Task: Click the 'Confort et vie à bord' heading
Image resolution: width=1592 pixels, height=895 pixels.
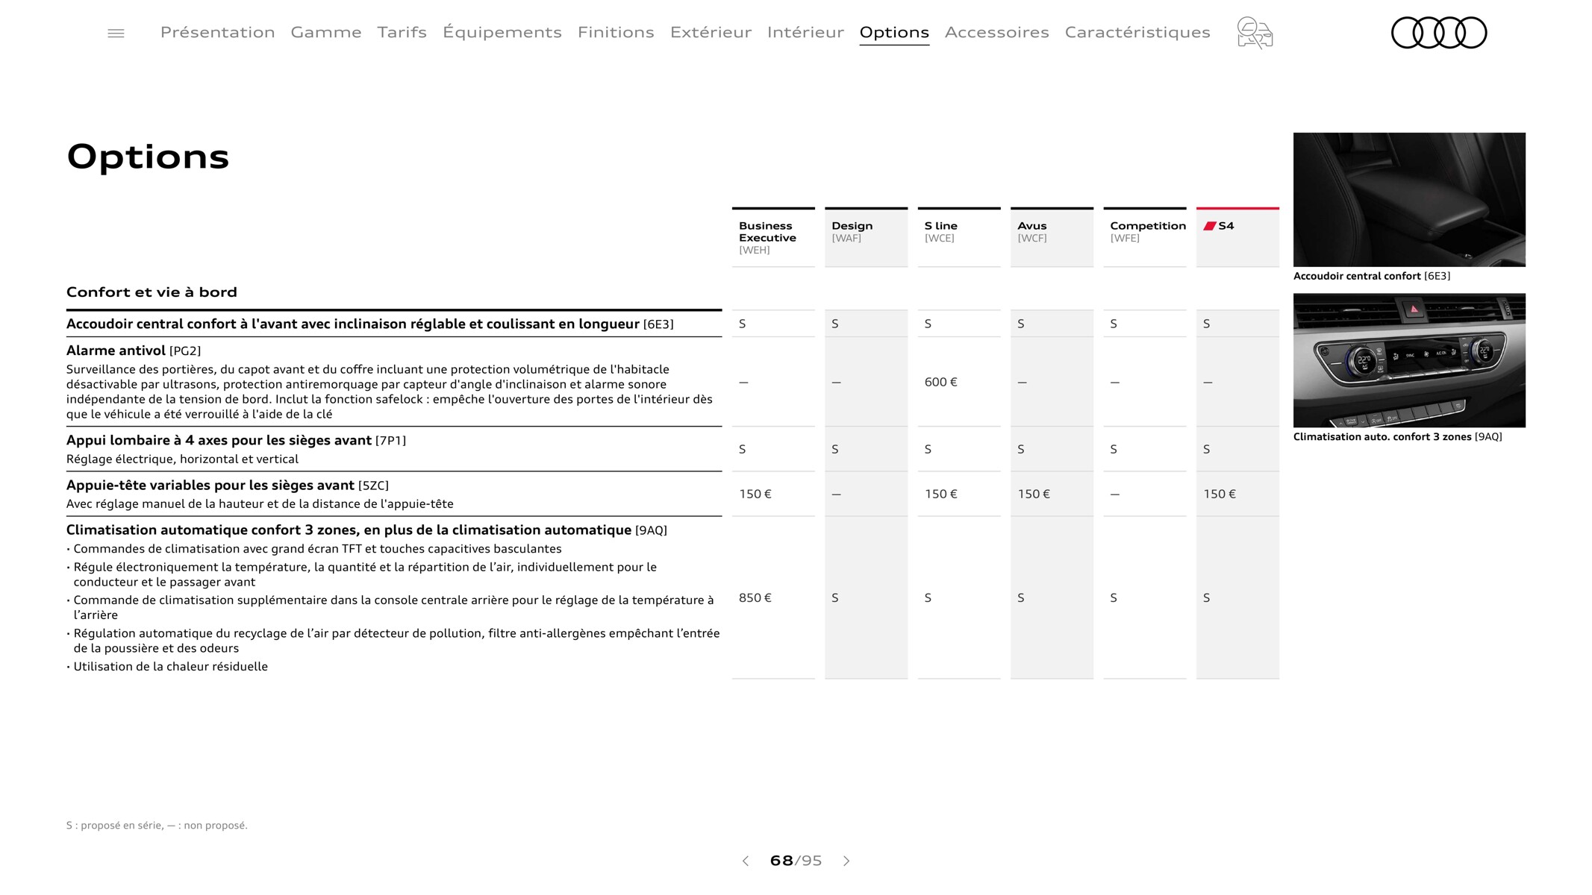Action: point(152,292)
